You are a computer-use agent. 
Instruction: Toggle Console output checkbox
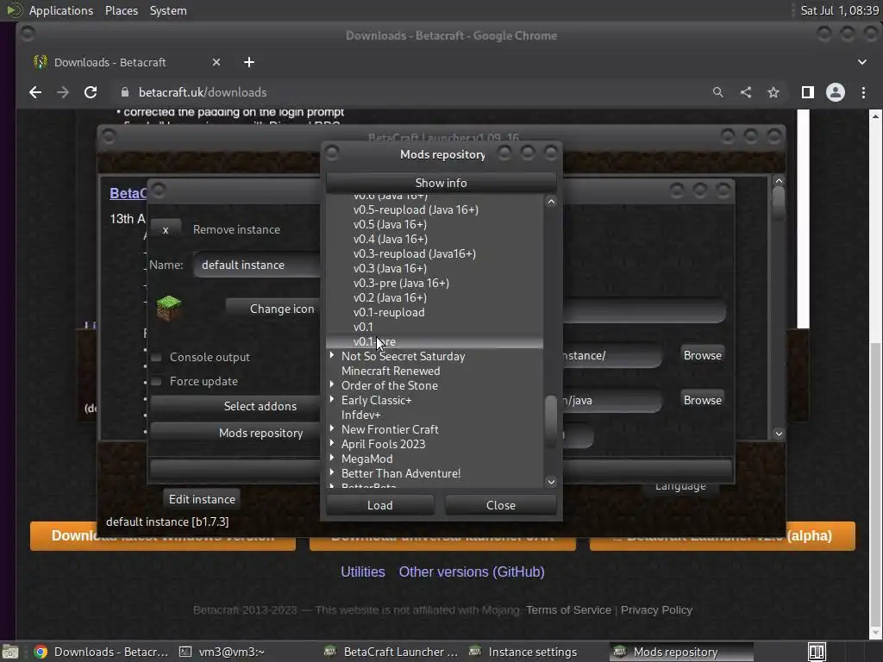[x=157, y=358]
